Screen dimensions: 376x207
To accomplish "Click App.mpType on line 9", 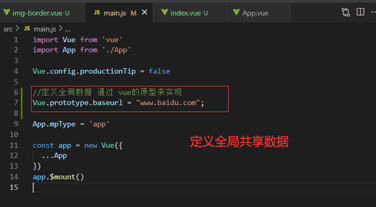I will [x=54, y=124].
